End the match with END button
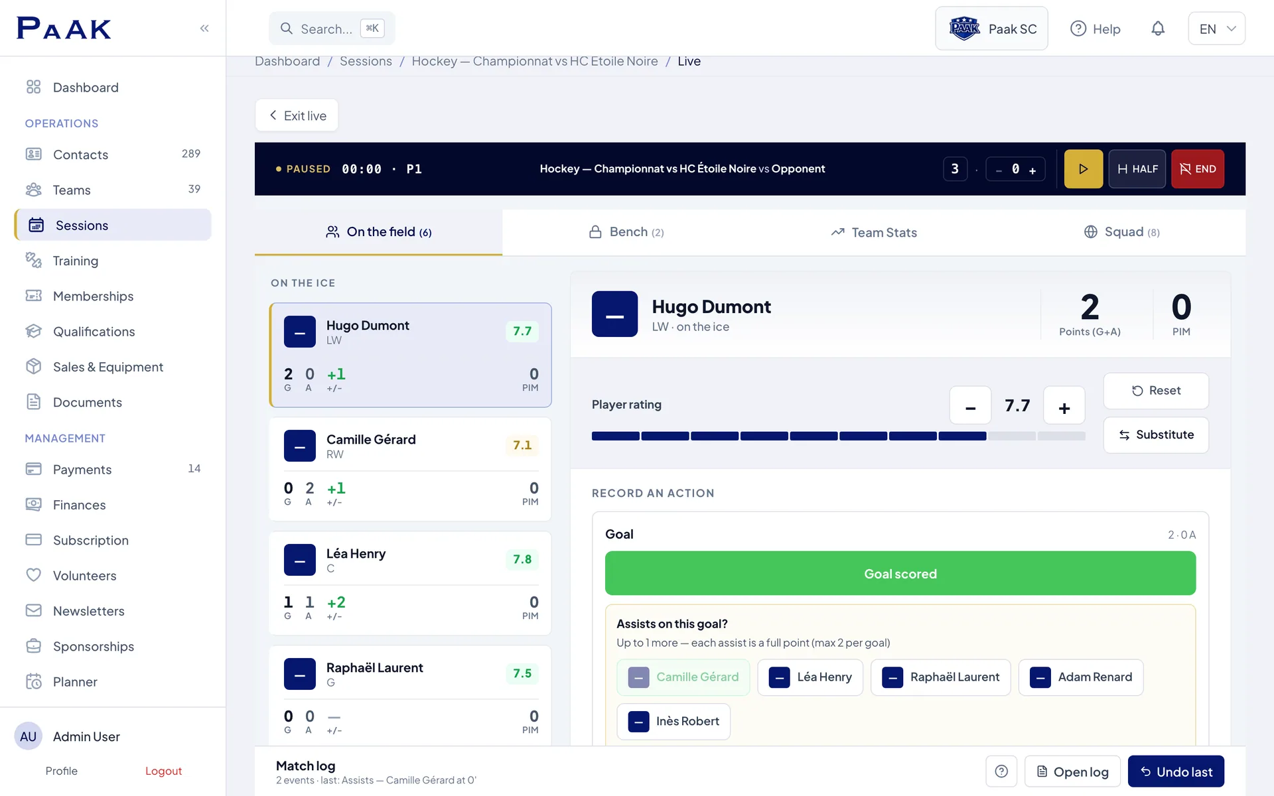Image resolution: width=1274 pixels, height=796 pixels. click(x=1198, y=169)
